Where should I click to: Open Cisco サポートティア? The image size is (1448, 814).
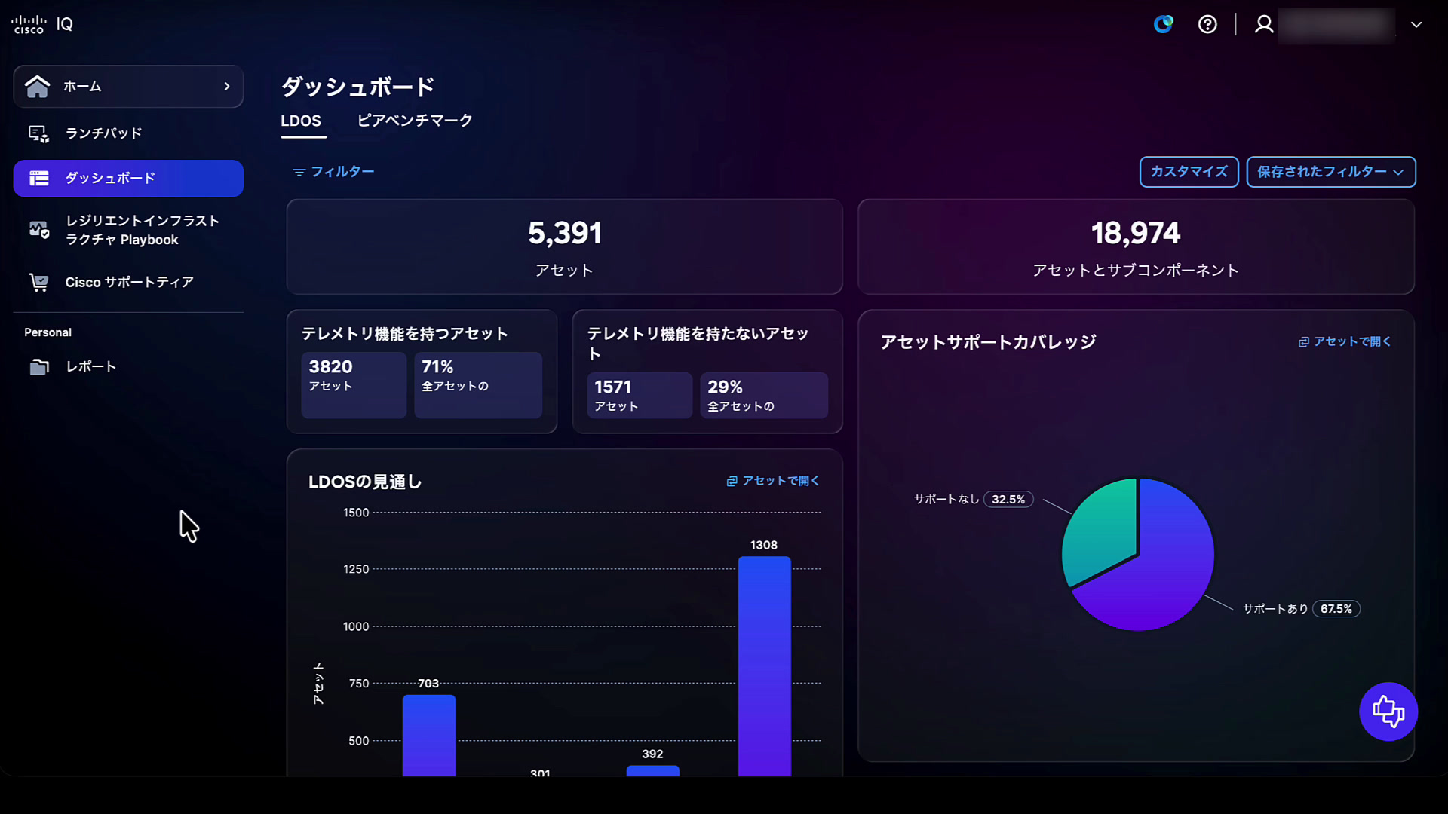(128, 282)
